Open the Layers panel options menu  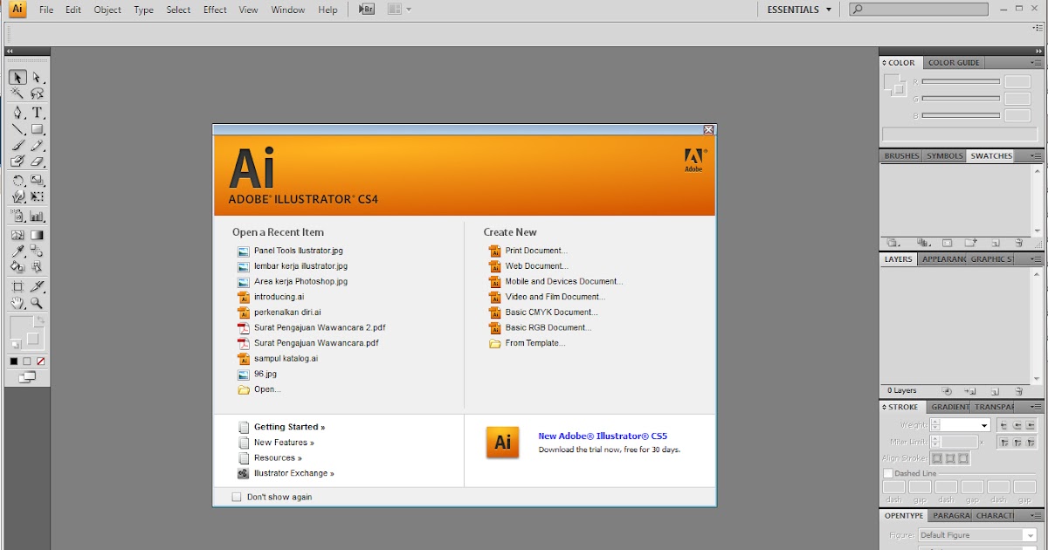[1038, 259]
